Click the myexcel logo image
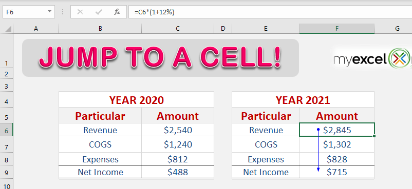Viewport: 412px width, 189px height. point(372,59)
